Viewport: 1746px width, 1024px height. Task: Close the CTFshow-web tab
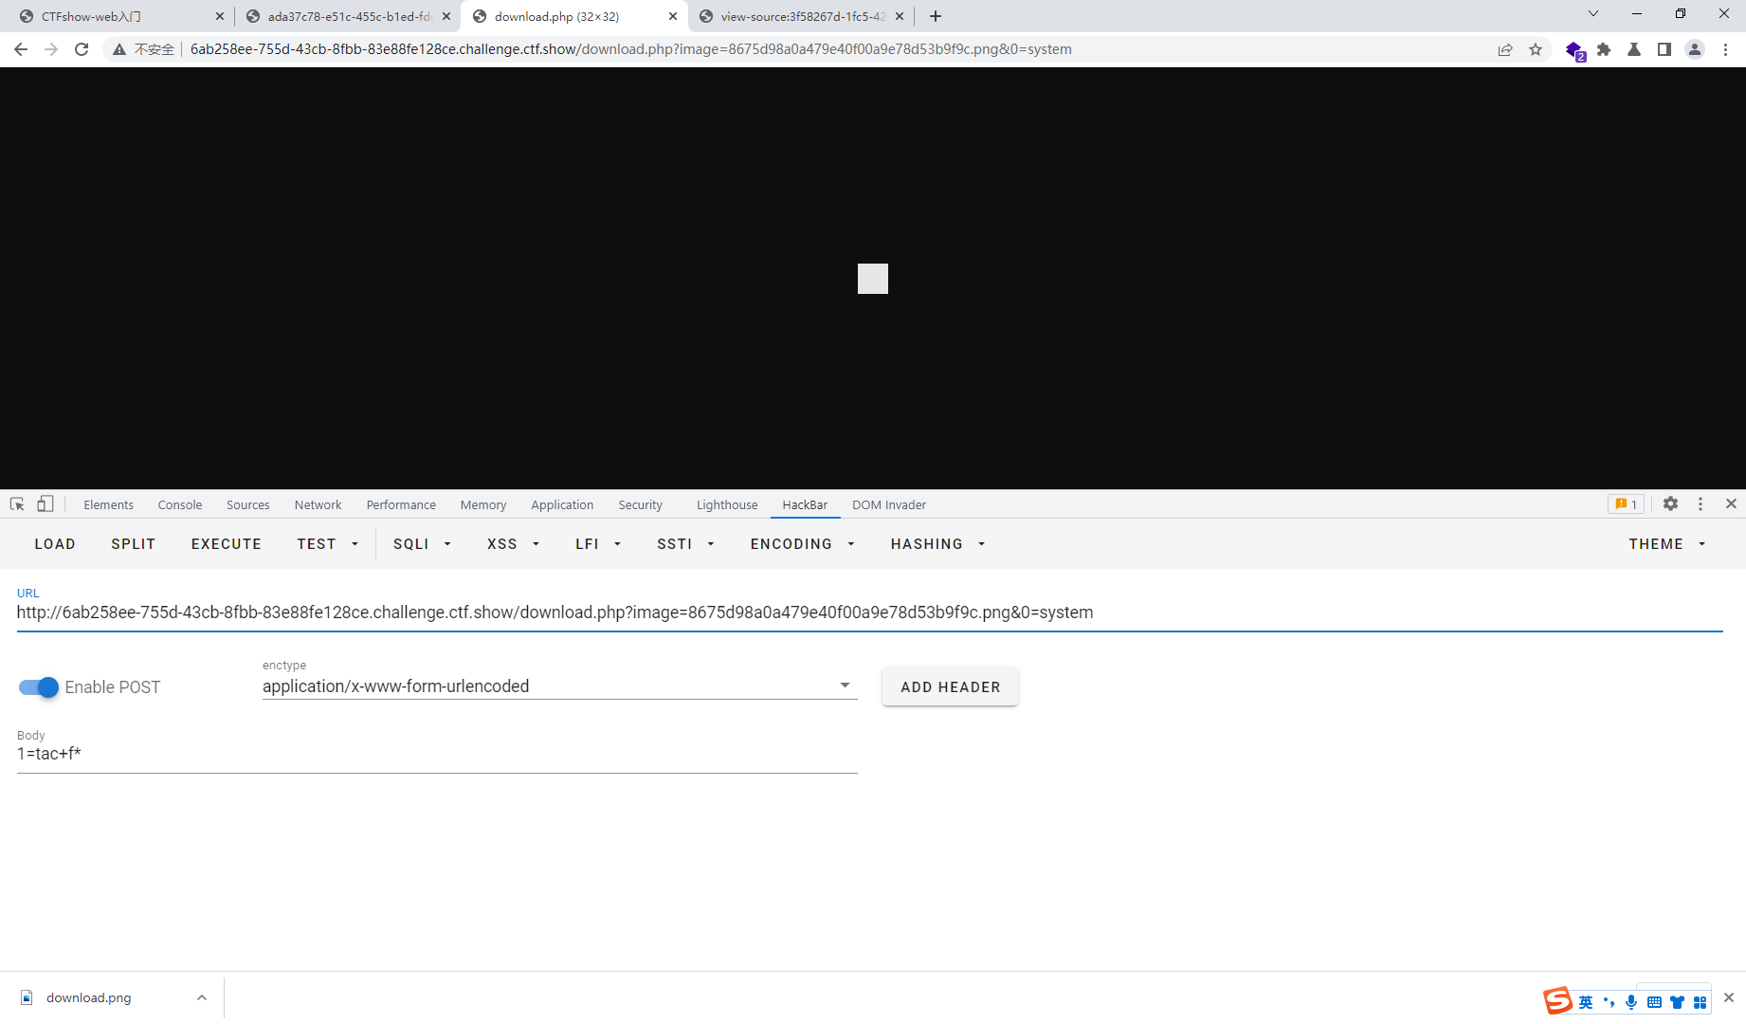coord(220,16)
